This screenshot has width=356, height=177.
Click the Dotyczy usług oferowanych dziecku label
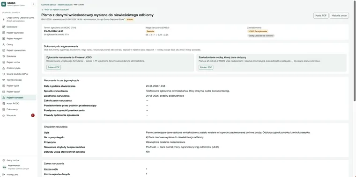pyautogui.click(x=64, y=152)
